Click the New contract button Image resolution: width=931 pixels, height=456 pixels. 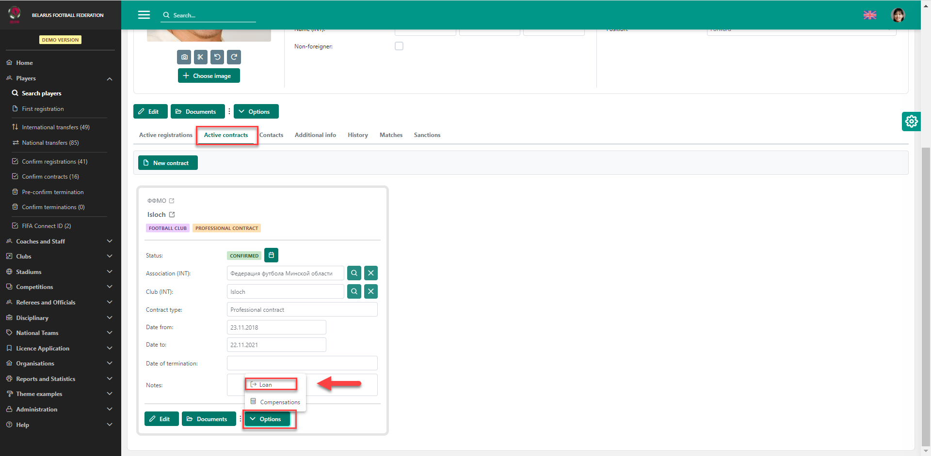[168, 163]
